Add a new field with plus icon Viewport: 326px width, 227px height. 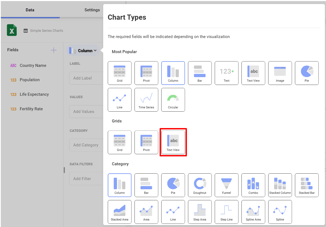tap(54, 50)
